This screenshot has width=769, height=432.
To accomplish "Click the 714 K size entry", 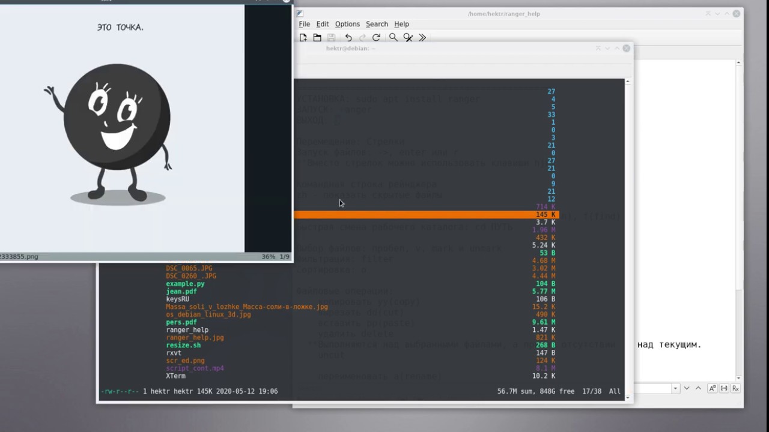I will [546, 207].
